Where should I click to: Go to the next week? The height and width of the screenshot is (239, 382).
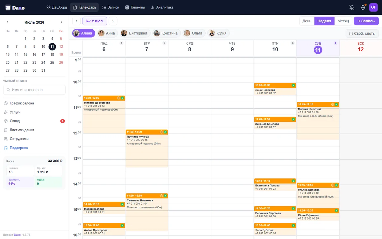(113, 21)
